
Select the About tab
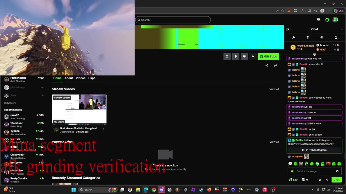coord(69,78)
